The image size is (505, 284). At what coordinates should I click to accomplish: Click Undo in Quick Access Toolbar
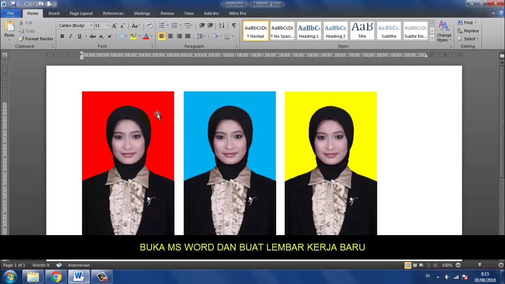coord(22,4)
